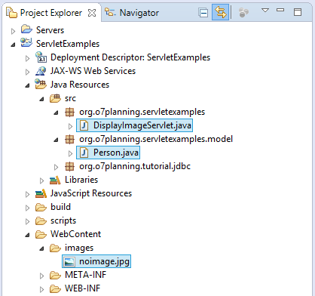Screen dimensions: 315x296
Task: Select the noimage.jpg image file
Action: point(96,261)
